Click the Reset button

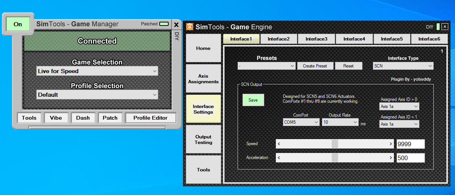[349, 66]
